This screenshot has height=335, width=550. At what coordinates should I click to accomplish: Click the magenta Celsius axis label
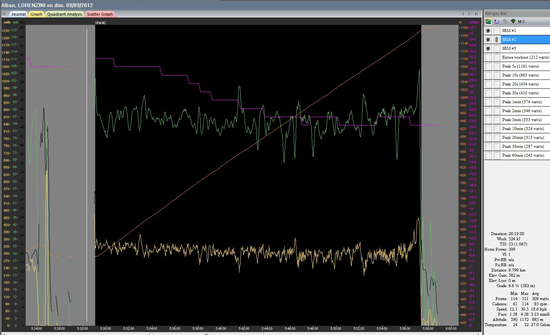click(473, 22)
